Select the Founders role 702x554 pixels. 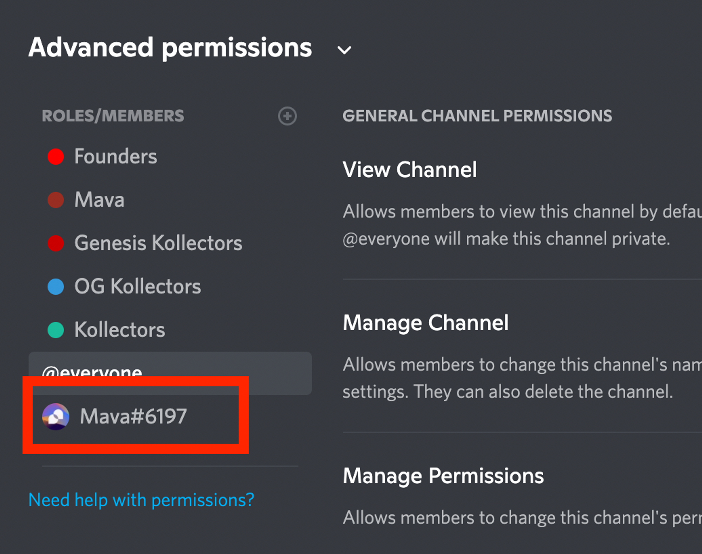pos(115,156)
